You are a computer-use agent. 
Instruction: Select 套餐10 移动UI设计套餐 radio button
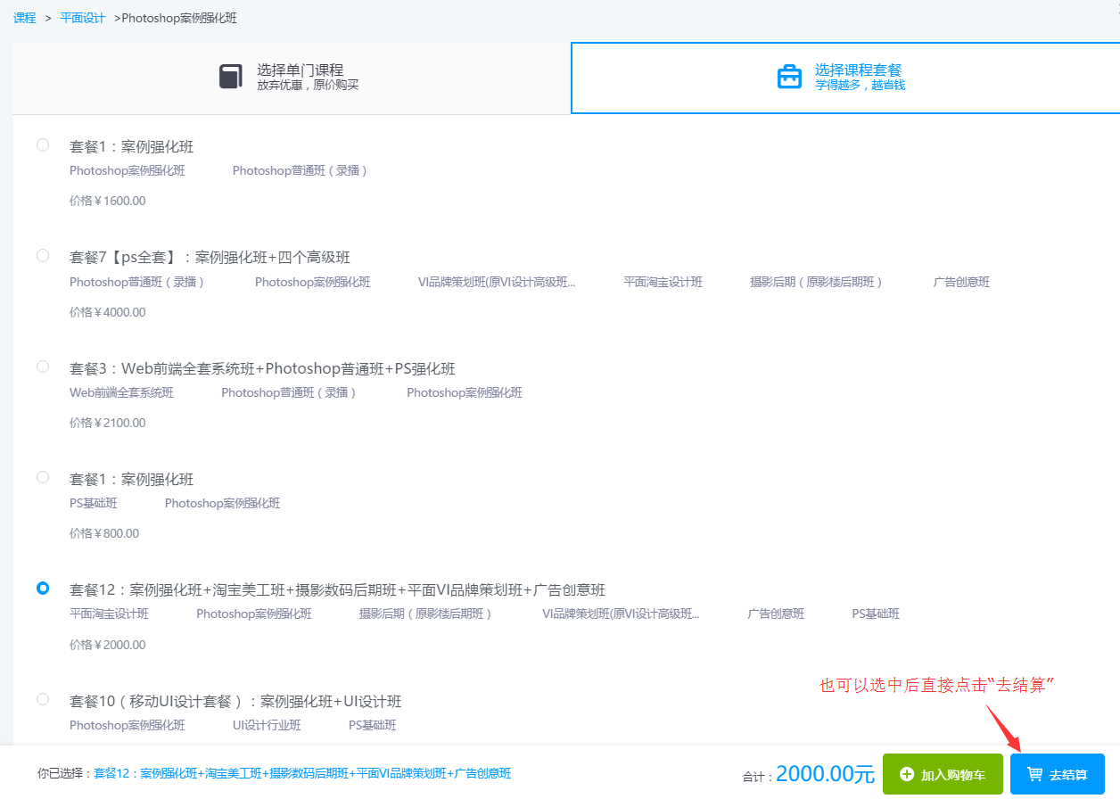pos(43,699)
